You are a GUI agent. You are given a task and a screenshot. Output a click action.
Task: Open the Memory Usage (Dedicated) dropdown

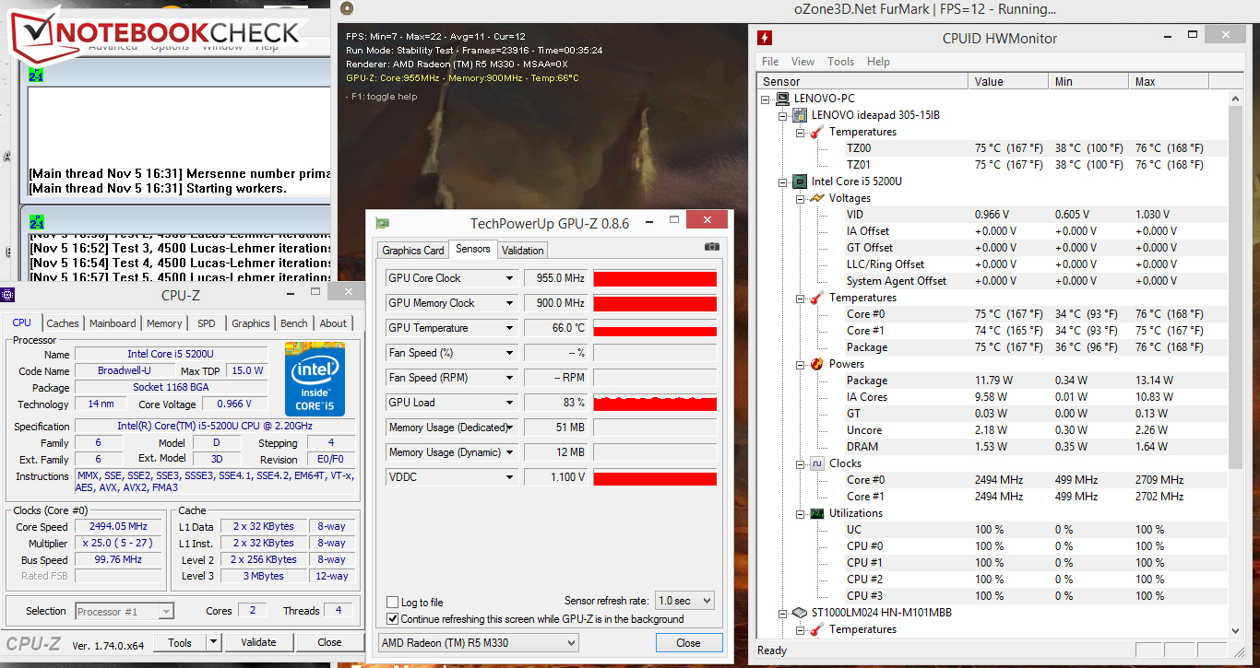pyautogui.click(x=508, y=428)
